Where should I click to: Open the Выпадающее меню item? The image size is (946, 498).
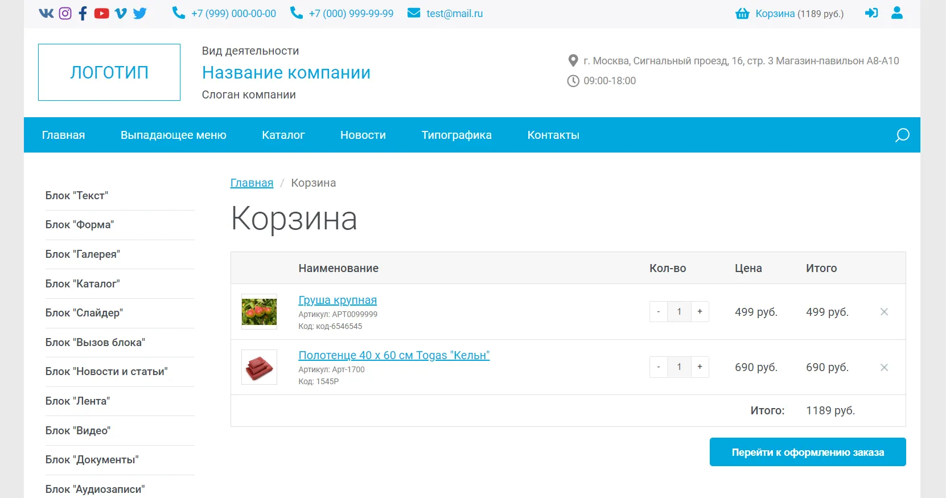[x=174, y=135]
